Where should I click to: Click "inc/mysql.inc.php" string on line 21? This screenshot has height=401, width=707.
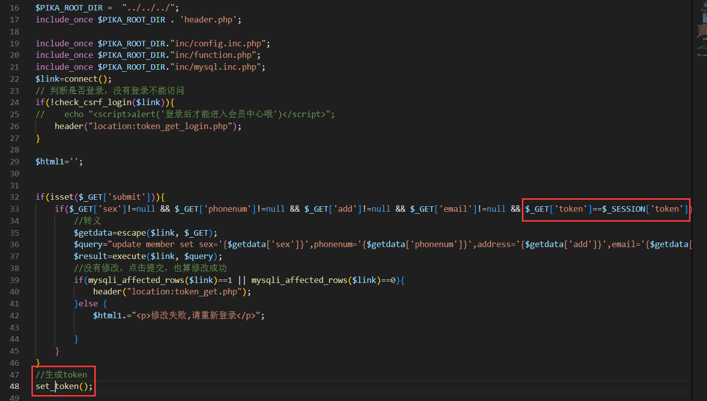(x=215, y=67)
